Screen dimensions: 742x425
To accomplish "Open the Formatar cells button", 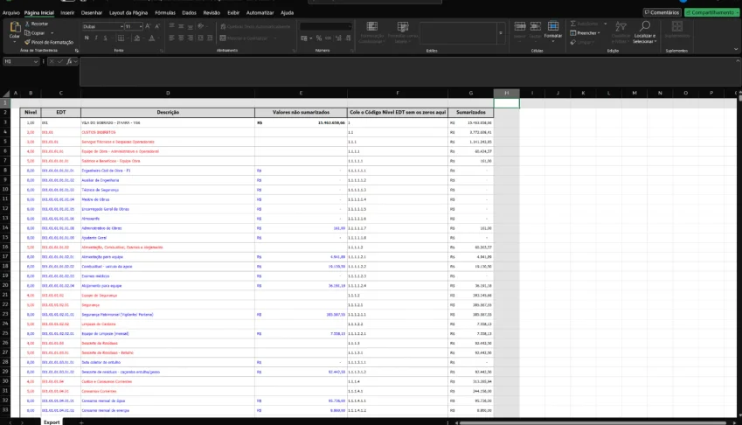I will click(x=552, y=31).
